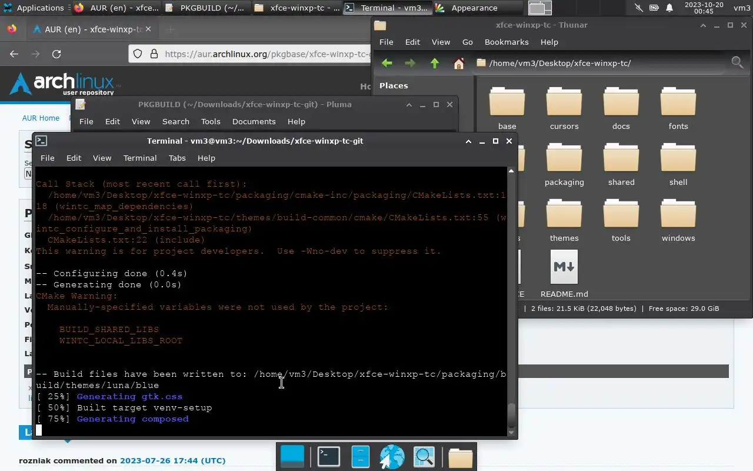Click the terminal window title bar icon
Screen dimensions: 753x471
[41, 141]
